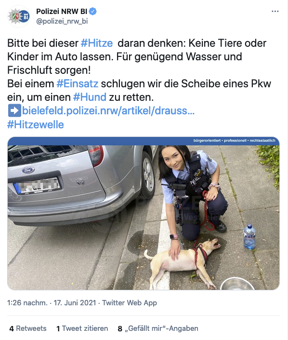Open the #Einsatz hashtag
Image resolution: width=288 pixels, height=340 pixels.
[78, 84]
